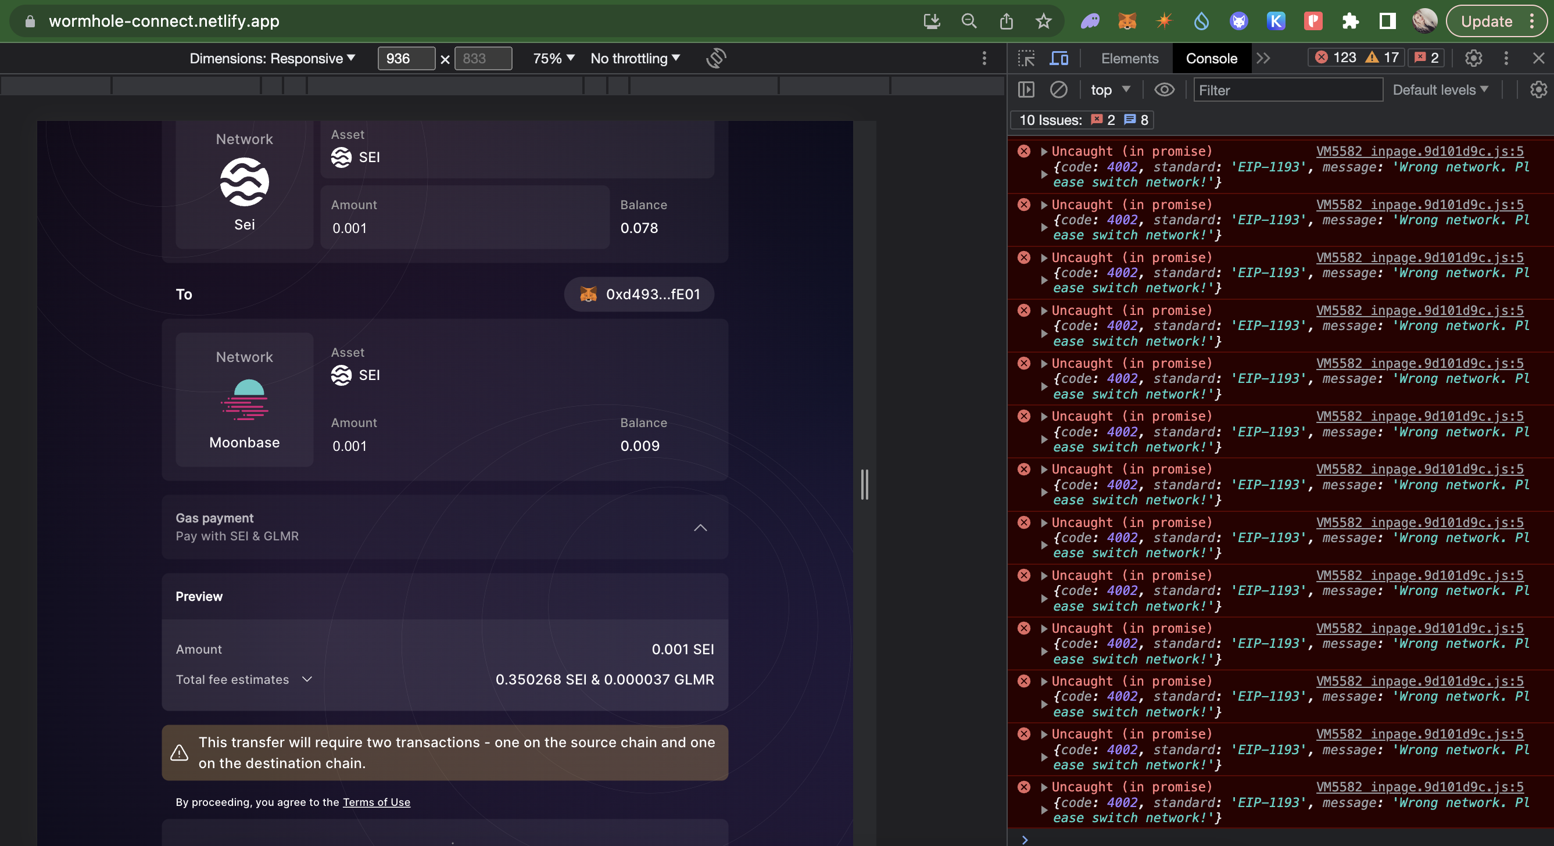
Task: Rotate the viewport orientation
Action: click(715, 59)
